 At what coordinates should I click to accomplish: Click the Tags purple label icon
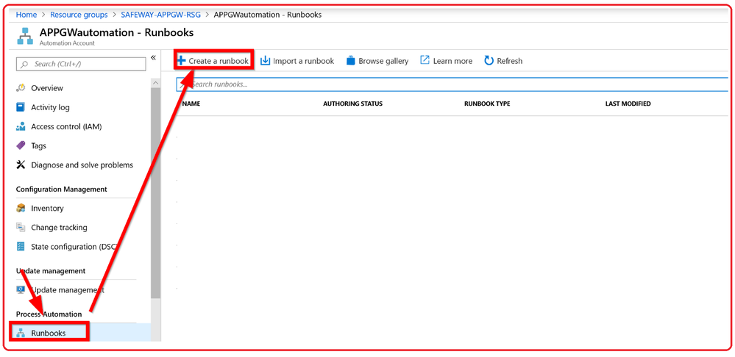(x=21, y=145)
